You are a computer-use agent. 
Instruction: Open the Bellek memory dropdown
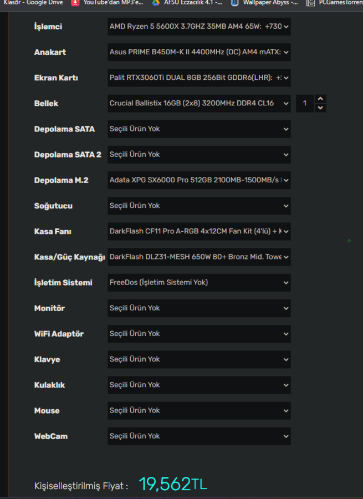199,104
